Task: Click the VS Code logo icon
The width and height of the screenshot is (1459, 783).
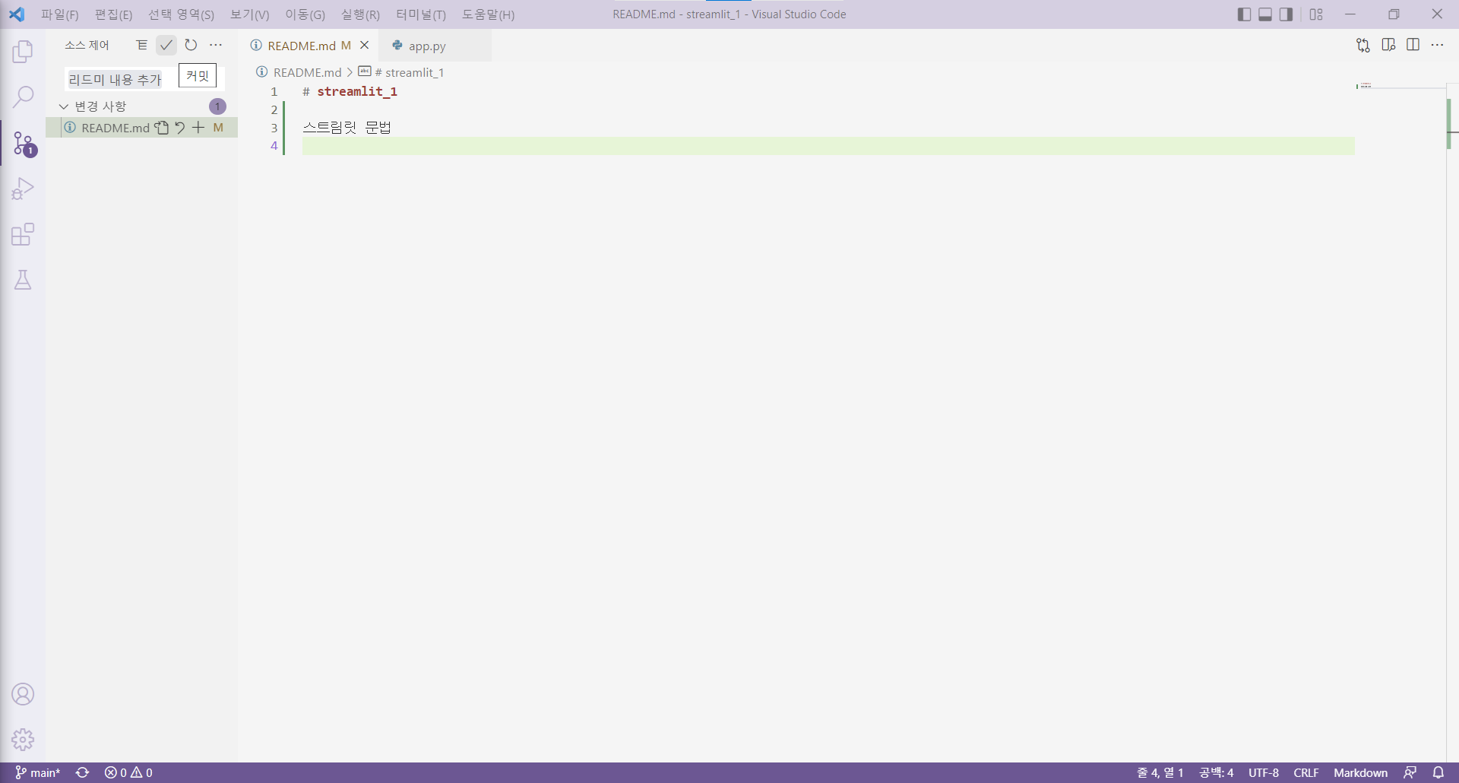Action: 17,14
